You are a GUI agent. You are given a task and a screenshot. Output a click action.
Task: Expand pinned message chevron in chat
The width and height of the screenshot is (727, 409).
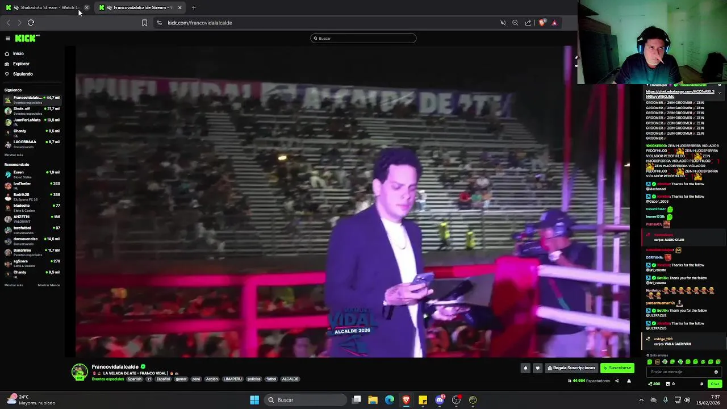coord(720,93)
